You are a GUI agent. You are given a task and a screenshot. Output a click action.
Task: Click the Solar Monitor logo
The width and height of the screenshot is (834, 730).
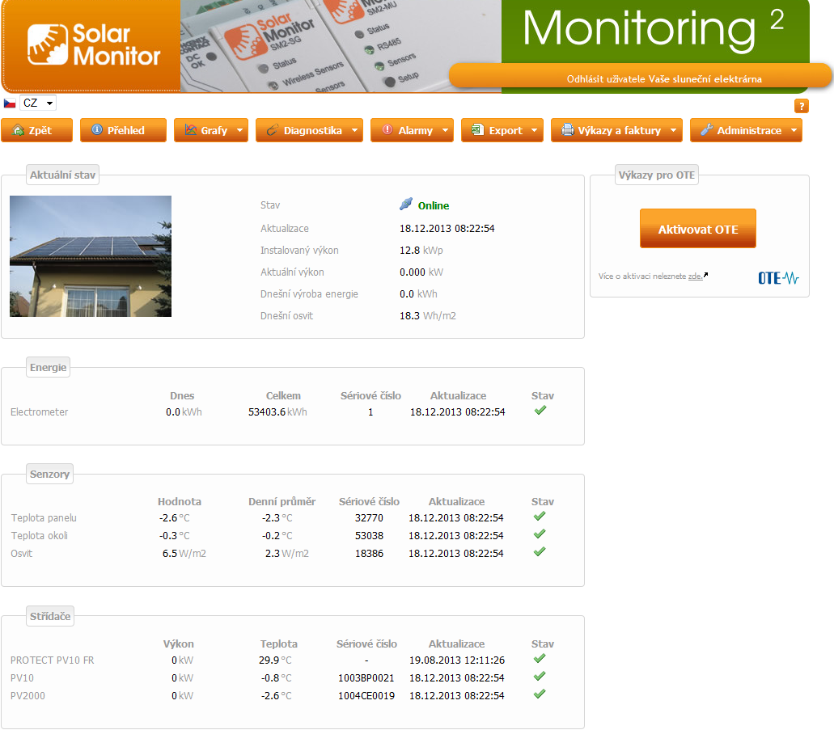pos(93,45)
